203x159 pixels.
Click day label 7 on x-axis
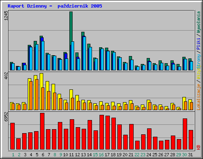pos(49,155)
